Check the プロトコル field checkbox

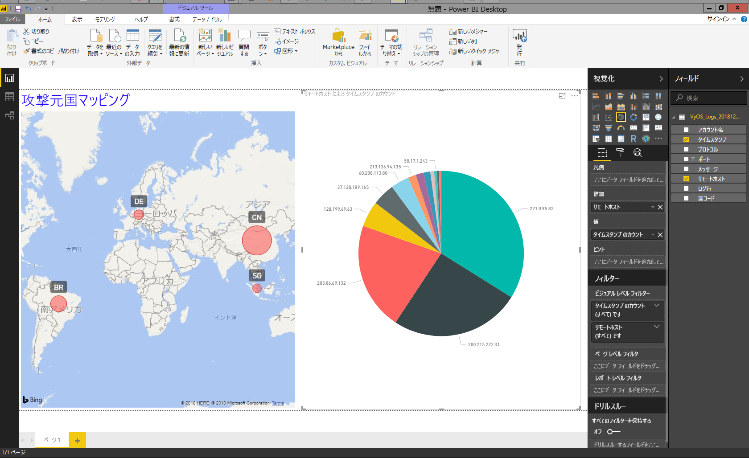point(686,150)
